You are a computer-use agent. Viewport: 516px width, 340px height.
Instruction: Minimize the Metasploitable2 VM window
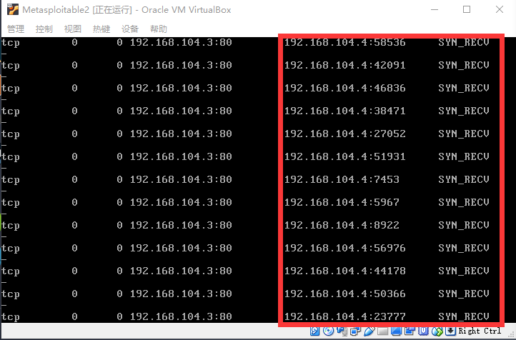[435, 9]
